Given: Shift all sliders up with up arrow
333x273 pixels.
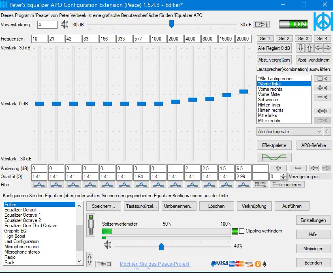Looking at the screenshot, I should pos(310,48).
